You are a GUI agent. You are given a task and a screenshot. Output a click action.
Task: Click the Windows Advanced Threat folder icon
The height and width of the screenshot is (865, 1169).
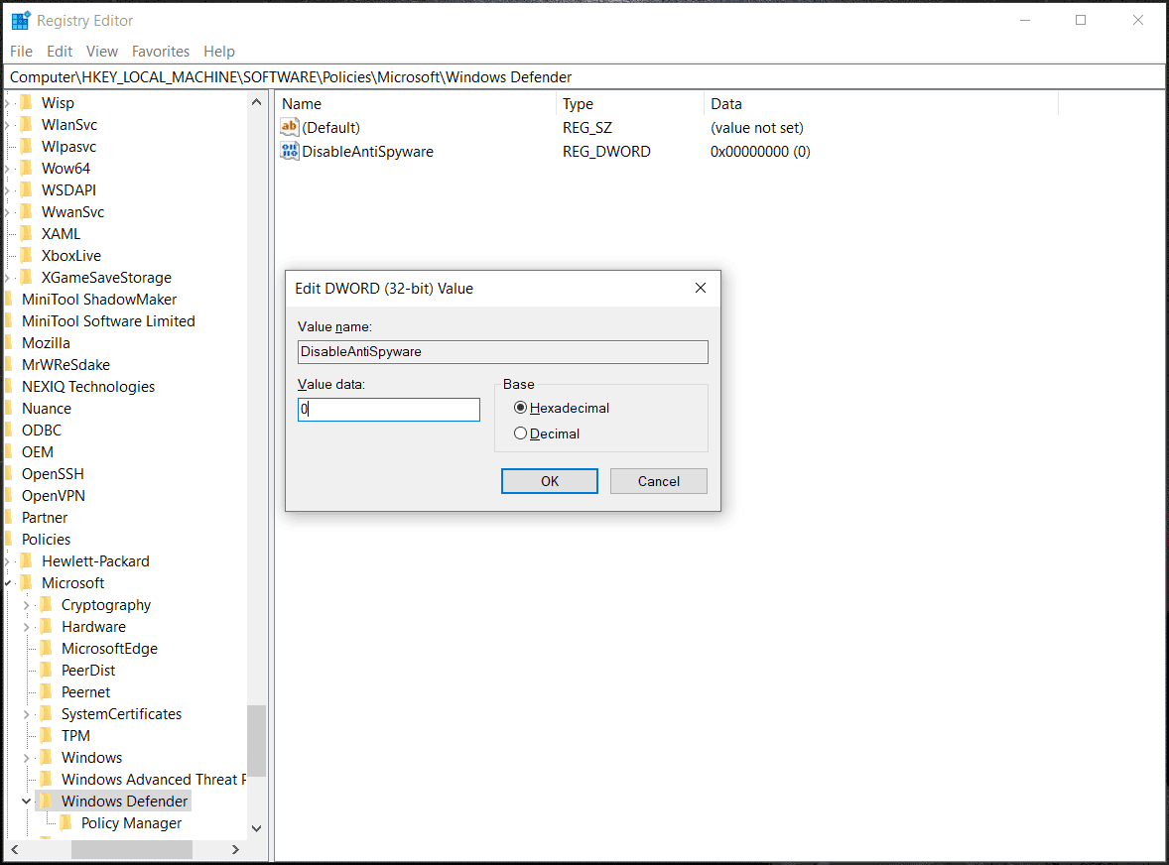click(47, 779)
